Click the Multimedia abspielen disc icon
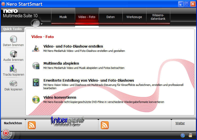Image resolution: width=197 pixels, height=140 pixels. tap(36, 66)
